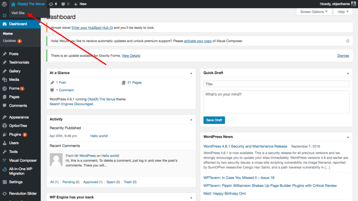This screenshot has width=358, height=201.
Task: Expand the Help dropdown
Action: 343,12
